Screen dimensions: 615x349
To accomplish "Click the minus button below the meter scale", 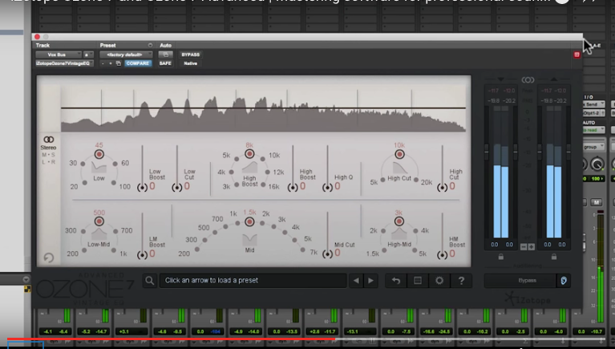I will [x=524, y=247].
